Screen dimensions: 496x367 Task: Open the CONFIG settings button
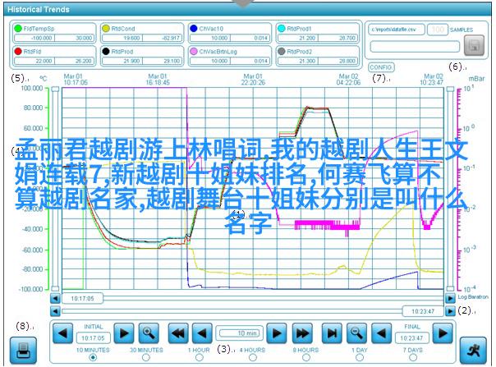381,67
